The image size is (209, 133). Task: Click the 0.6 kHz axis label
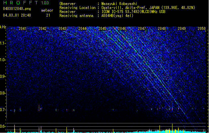point(3,126)
